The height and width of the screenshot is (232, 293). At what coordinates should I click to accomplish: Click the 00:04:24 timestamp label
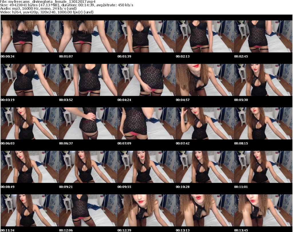(124, 100)
